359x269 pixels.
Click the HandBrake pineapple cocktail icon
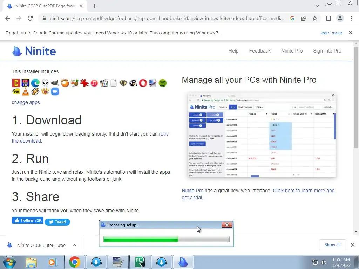pyautogui.click(x=75, y=83)
